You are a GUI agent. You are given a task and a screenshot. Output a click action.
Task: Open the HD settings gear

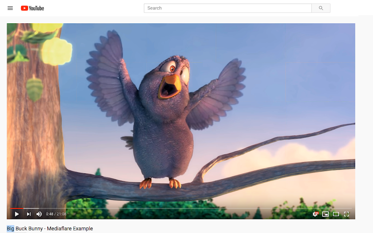tap(315, 214)
